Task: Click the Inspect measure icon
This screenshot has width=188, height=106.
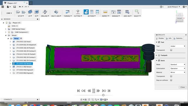Action: (x=105, y=12)
